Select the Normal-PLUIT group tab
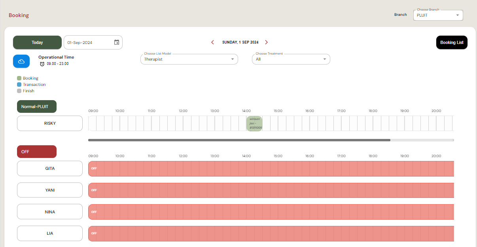 tap(36, 106)
